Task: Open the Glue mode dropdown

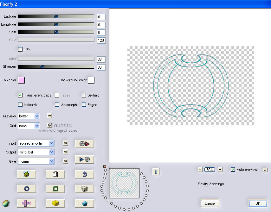Action: 36,161
